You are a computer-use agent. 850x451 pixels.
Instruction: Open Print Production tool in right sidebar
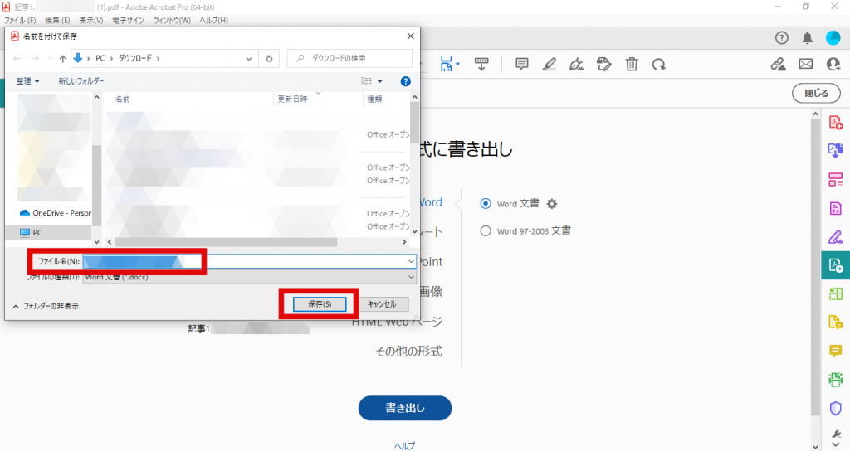(x=835, y=380)
